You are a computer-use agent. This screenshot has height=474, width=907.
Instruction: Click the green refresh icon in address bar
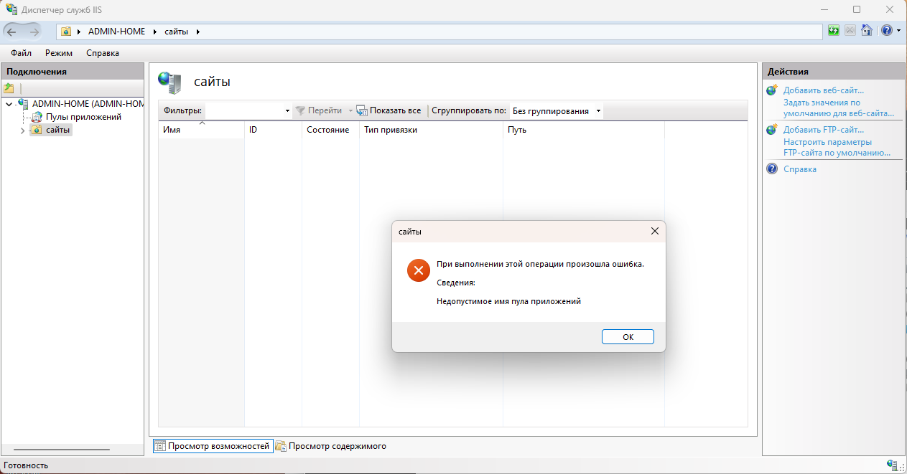click(x=834, y=31)
